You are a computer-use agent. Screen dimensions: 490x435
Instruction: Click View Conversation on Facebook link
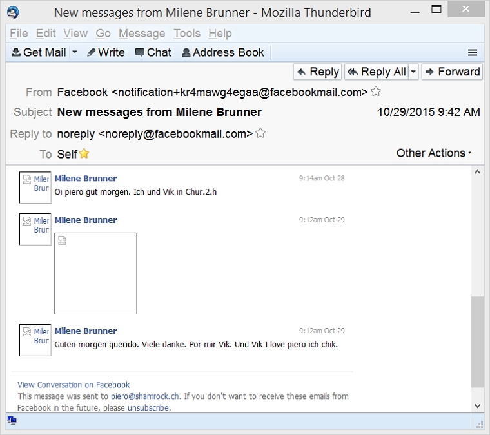[73, 385]
